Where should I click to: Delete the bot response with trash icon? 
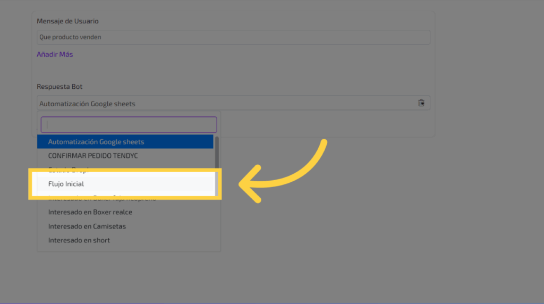[x=421, y=103]
